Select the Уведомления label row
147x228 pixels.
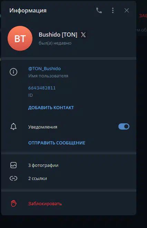pos(69,127)
